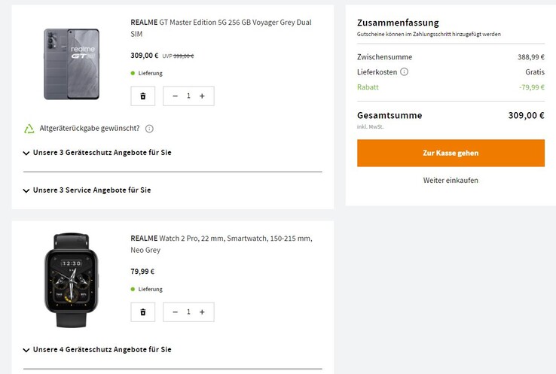Expand 'Unsere 4 Geräteschutz Angebote für Sie'
The image size is (556, 374).
[x=98, y=350]
